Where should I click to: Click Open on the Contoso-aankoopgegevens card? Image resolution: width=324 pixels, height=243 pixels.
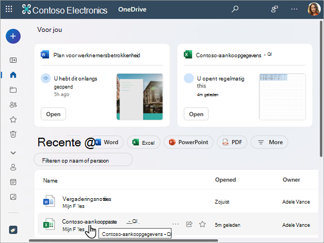[x=196, y=114]
